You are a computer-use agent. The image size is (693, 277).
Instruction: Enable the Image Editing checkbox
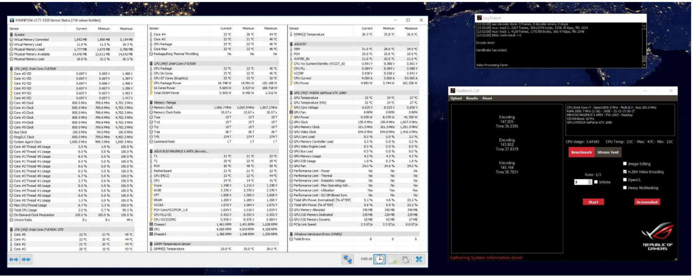625,164
